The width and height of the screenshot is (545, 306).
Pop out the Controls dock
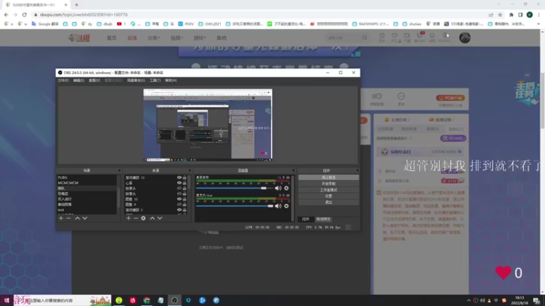tap(357, 171)
